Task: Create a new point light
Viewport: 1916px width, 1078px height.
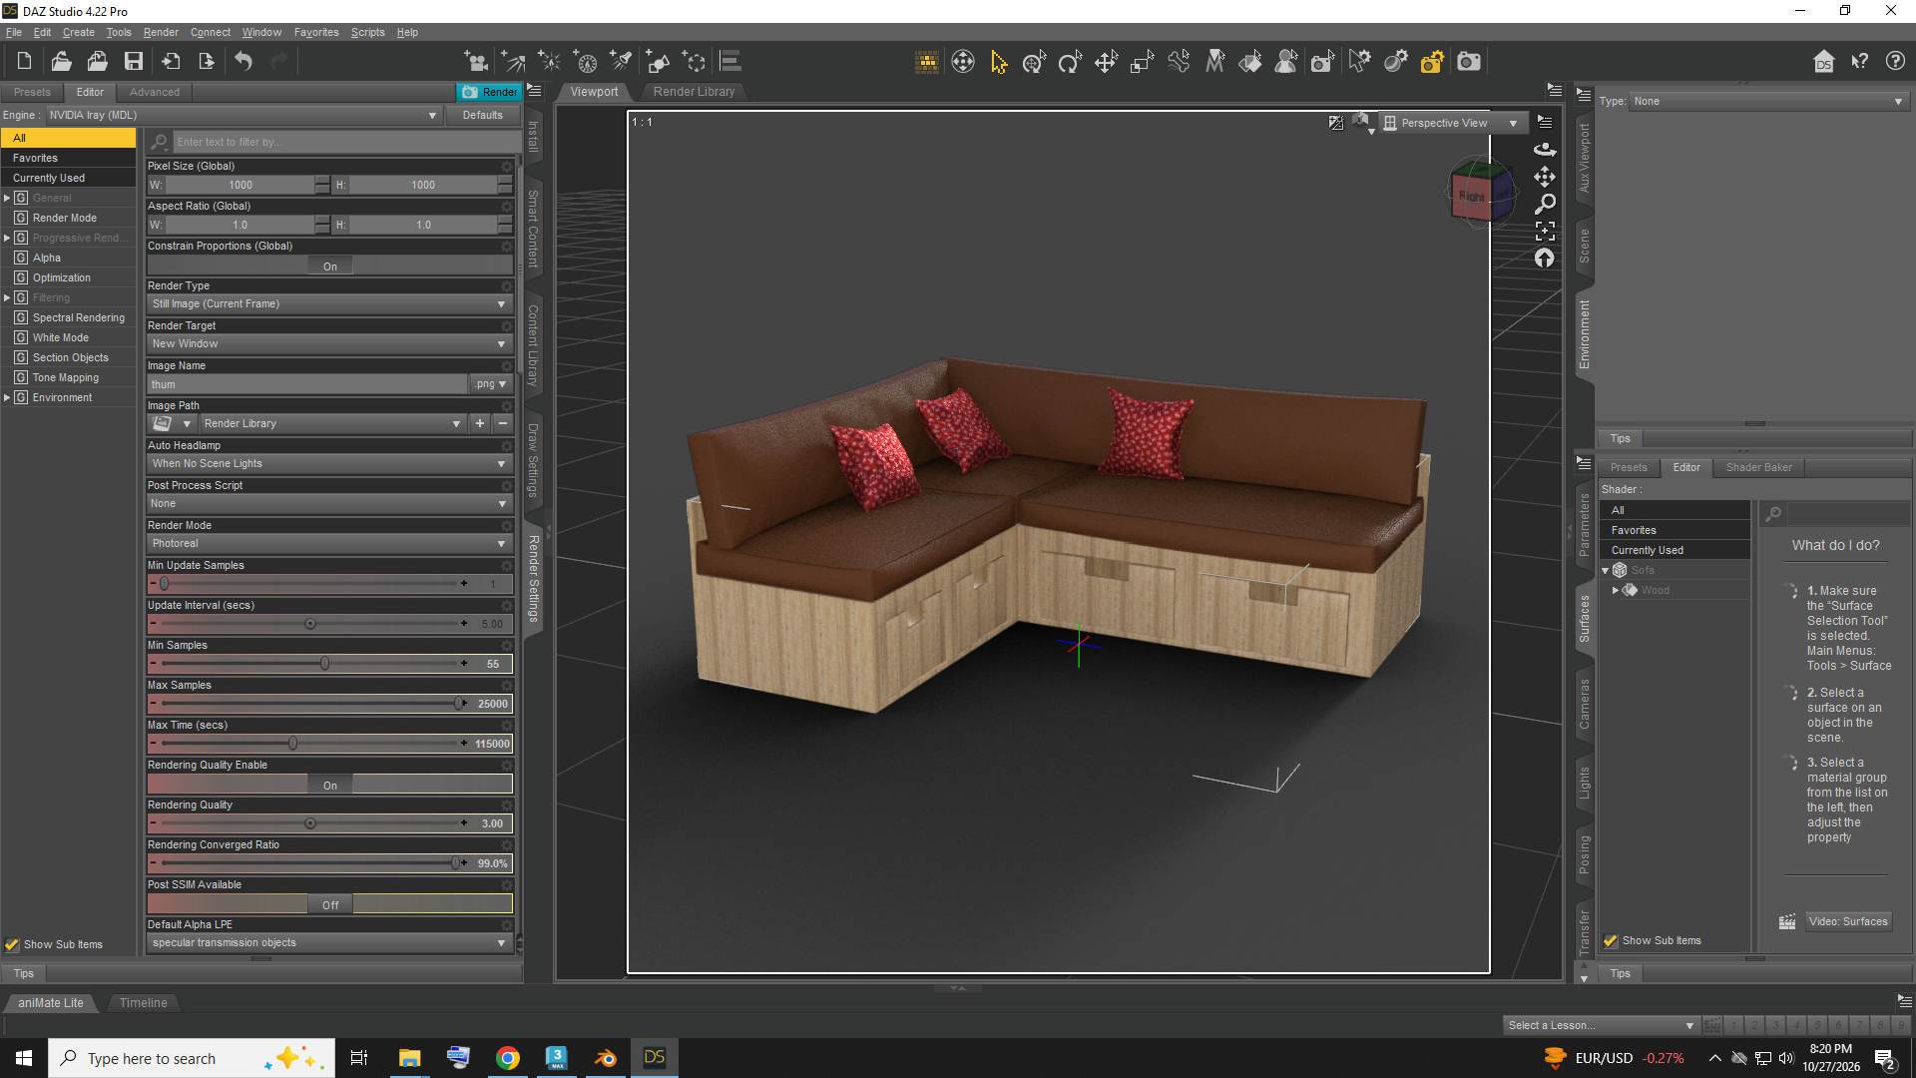Action: point(550,62)
